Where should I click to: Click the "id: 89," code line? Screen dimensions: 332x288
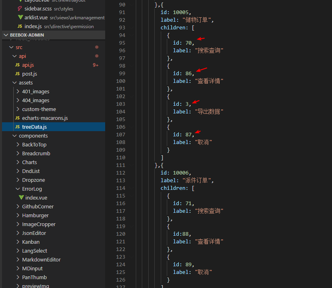coord(184,265)
